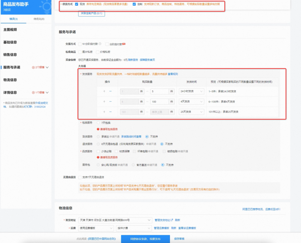Open external link icon beside 管理发货地址
The image size is (301, 243).
point(172,220)
